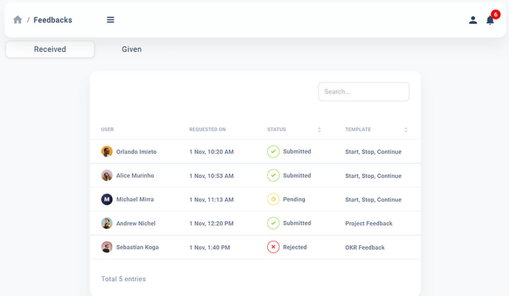Image resolution: width=509 pixels, height=296 pixels.
Task: Click Orlando Imieto's avatar
Action: 107,151
